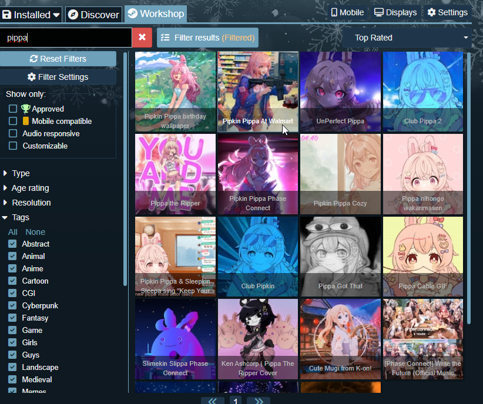Open Pippa Cable GIF wallpaper
This screenshot has height=404, width=483.
[423, 257]
